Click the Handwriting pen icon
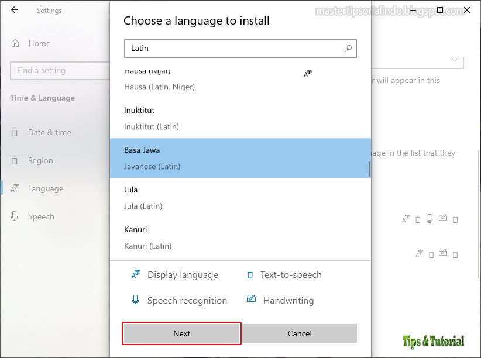The image size is (481, 358). [252, 300]
